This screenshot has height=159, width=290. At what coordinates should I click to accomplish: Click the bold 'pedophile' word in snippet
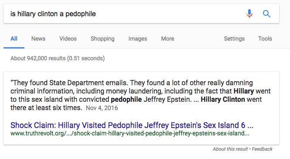point(126,100)
